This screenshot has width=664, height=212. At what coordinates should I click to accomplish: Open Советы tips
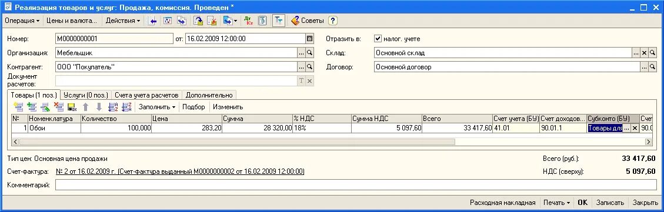[308, 21]
